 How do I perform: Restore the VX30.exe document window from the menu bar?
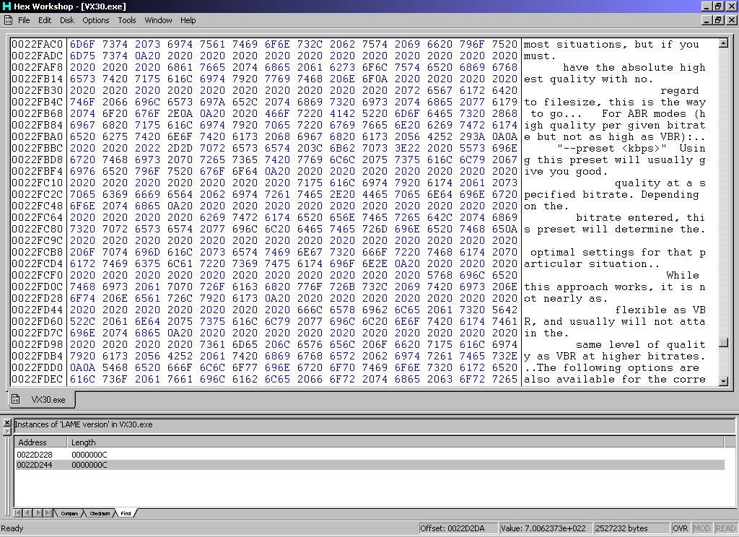tap(718, 19)
